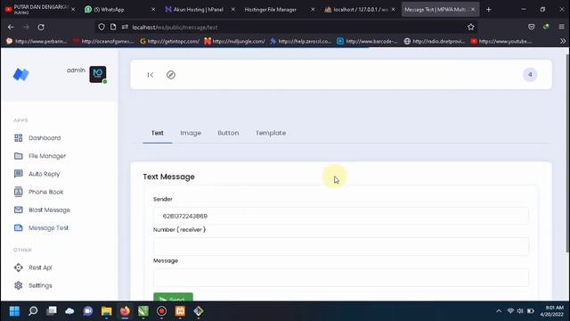Open the help.zerossl bookmark
The width and height of the screenshot is (570, 321).
click(x=301, y=41)
